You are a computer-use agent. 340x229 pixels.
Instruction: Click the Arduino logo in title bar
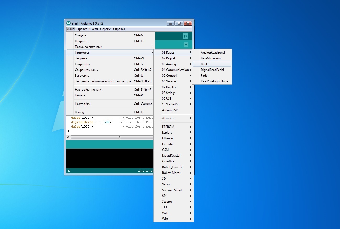point(69,23)
